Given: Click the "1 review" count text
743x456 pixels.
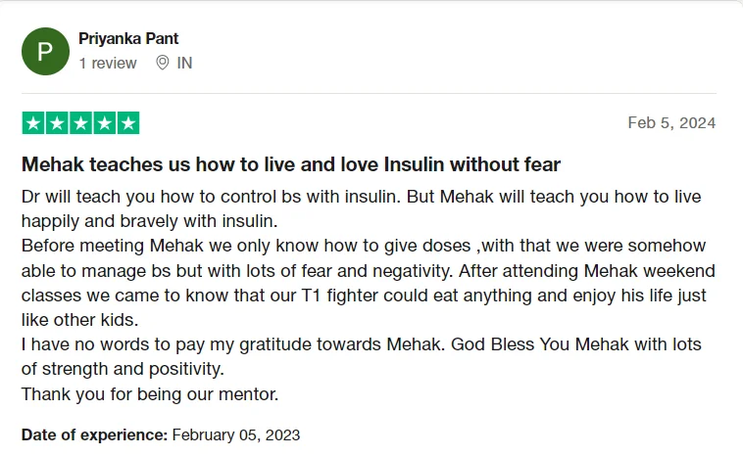Looking at the screenshot, I should coord(108,63).
